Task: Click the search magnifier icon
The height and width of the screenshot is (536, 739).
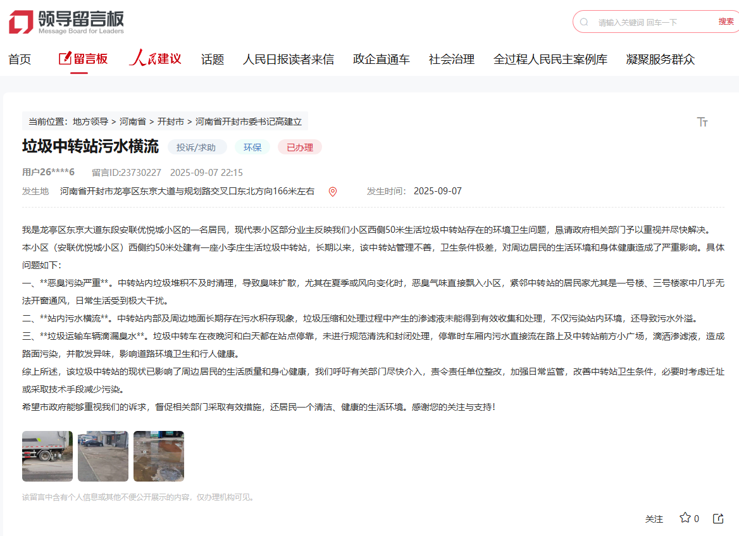Action: pyautogui.click(x=584, y=22)
